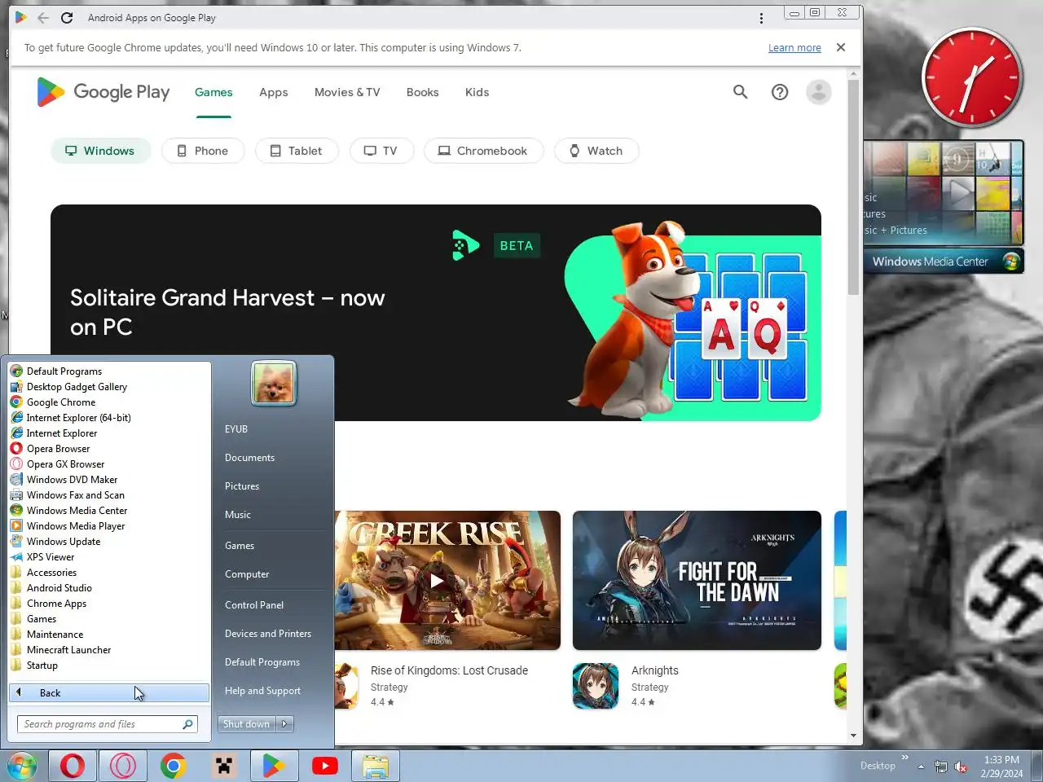This screenshot has height=782, width=1043.
Task: Expand the Chrome Apps folder
Action: [x=56, y=604]
